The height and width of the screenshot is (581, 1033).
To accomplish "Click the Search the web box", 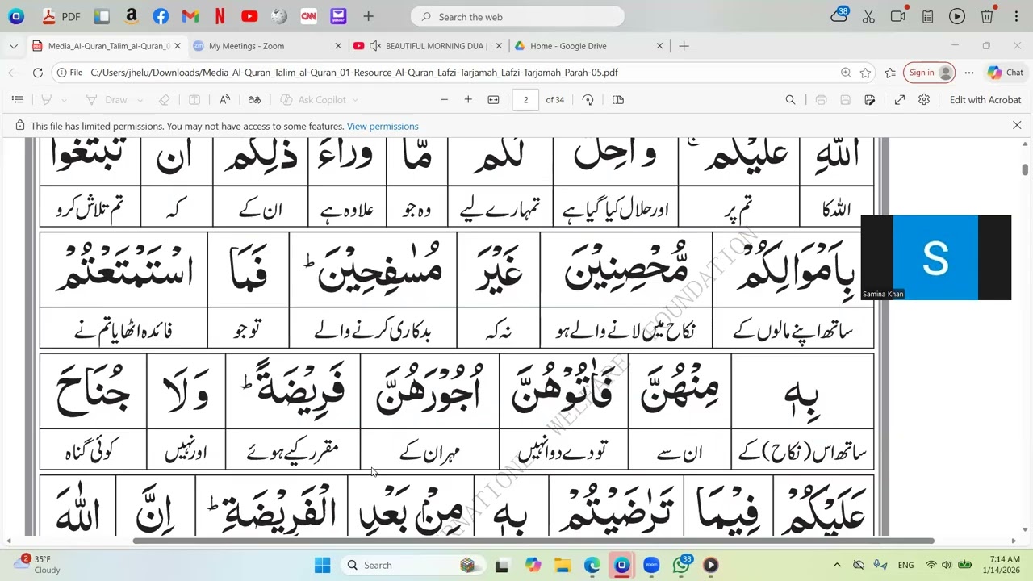I will tap(517, 16).
